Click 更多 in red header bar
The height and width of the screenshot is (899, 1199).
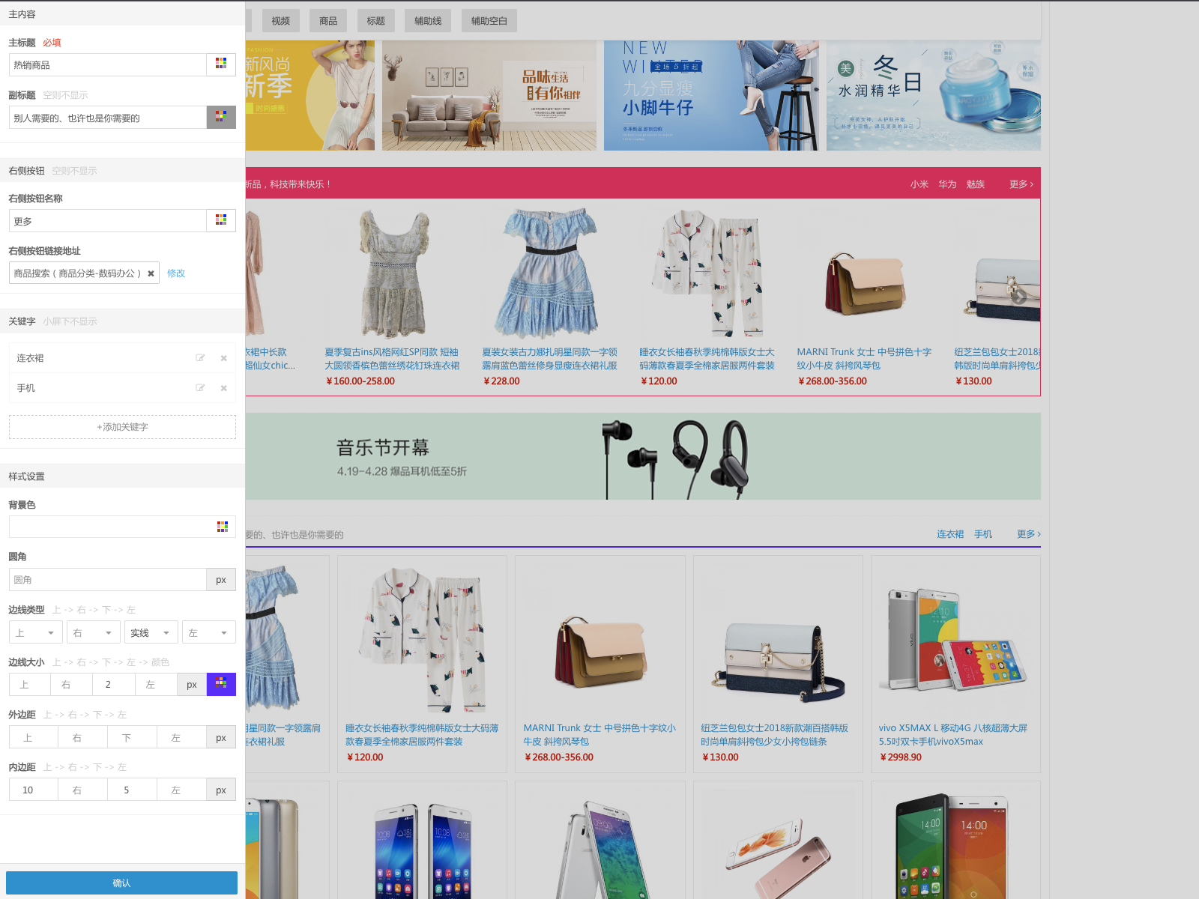(1021, 184)
